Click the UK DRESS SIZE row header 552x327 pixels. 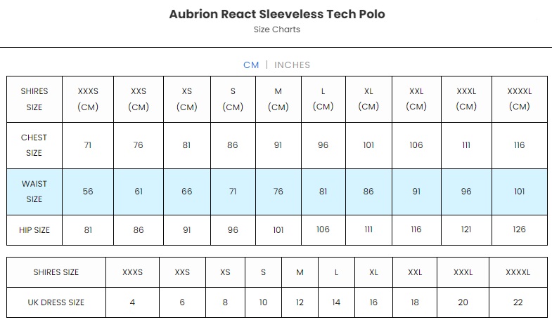(56, 302)
